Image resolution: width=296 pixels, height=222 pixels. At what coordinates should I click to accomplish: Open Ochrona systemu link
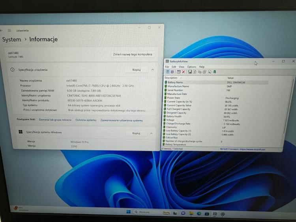[86, 120]
